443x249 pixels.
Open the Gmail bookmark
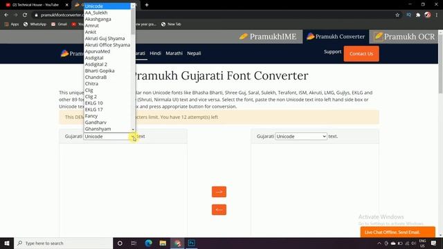(x=59, y=24)
